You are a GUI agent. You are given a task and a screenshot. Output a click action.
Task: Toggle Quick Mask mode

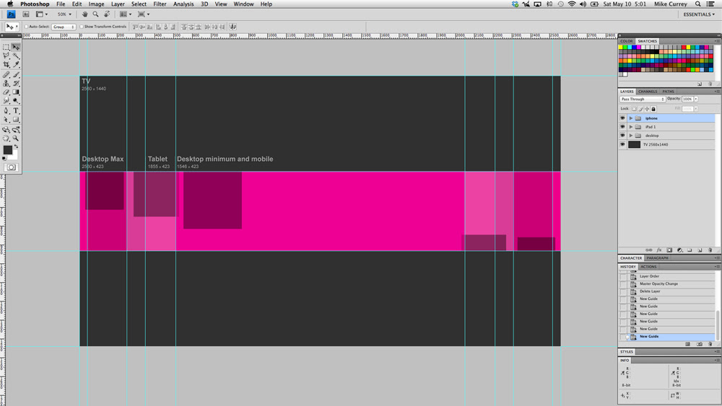11,167
